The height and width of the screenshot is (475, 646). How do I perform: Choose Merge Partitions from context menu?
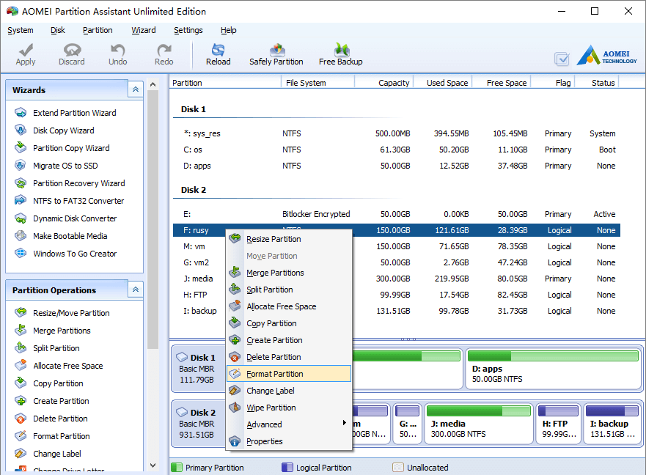tap(289, 273)
